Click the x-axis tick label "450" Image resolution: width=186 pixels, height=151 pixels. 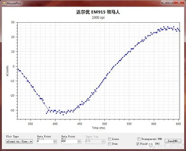click(80, 124)
